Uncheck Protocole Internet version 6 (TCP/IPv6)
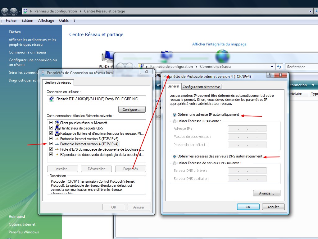This screenshot has height=239, width=318. [51, 139]
